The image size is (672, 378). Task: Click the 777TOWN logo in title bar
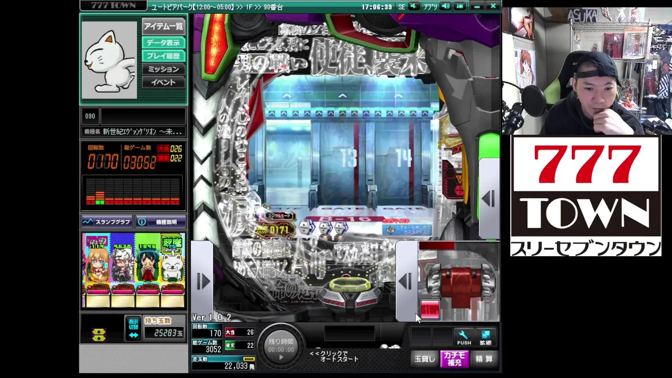click(x=113, y=5)
